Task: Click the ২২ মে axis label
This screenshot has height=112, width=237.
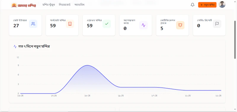Action: click(218, 96)
